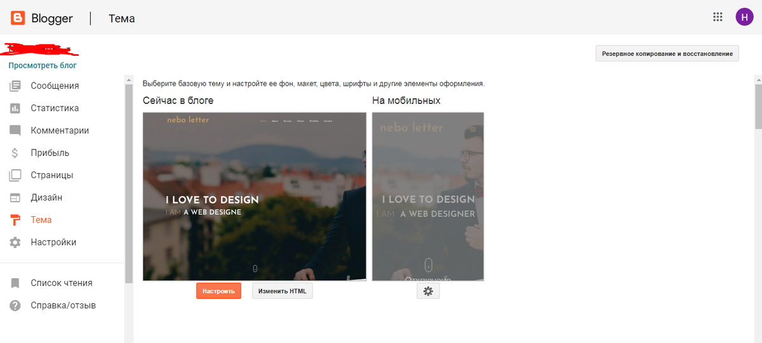Click the Дизайн layout icon

[15, 198]
